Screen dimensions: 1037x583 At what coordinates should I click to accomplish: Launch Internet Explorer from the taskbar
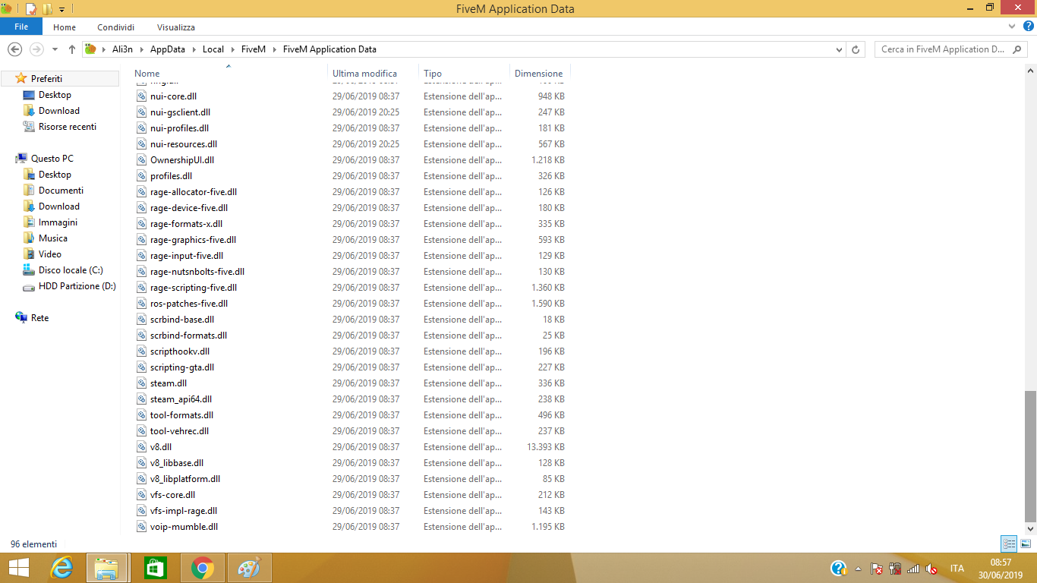61,568
